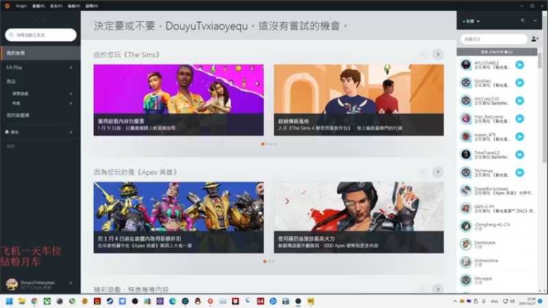
Task: Open the Games (G) menu in the menu bar
Action: click(38, 6)
